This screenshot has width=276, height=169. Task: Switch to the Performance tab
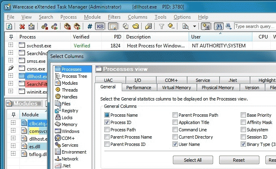(x=139, y=88)
